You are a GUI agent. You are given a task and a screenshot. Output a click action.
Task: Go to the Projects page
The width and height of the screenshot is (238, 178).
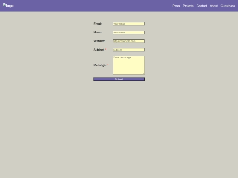coord(188,6)
